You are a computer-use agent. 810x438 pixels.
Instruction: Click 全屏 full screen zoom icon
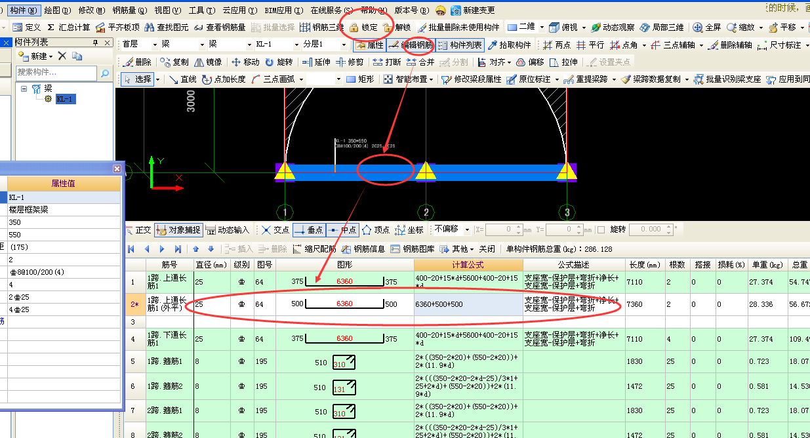pos(707,28)
